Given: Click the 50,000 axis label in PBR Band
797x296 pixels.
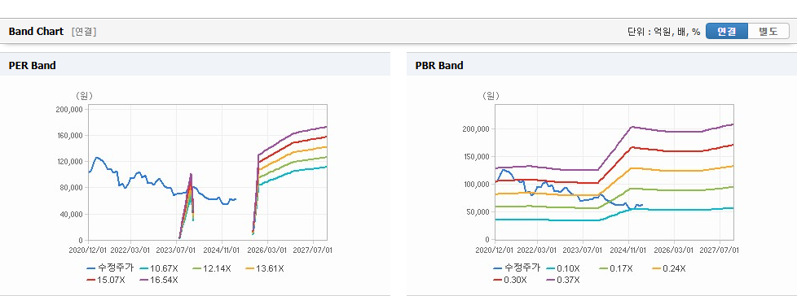Looking at the screenshot, I should (x=478, y=212).
